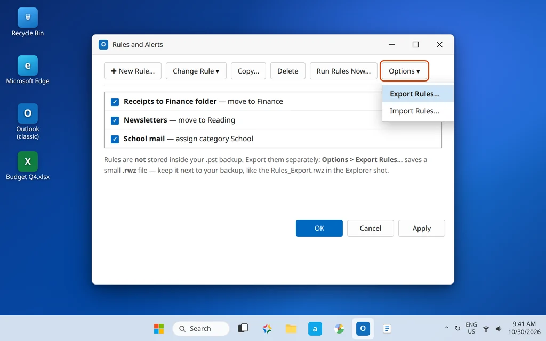Confirm dialog with OK button
The image size is (546, 341).
coord(319,228)
